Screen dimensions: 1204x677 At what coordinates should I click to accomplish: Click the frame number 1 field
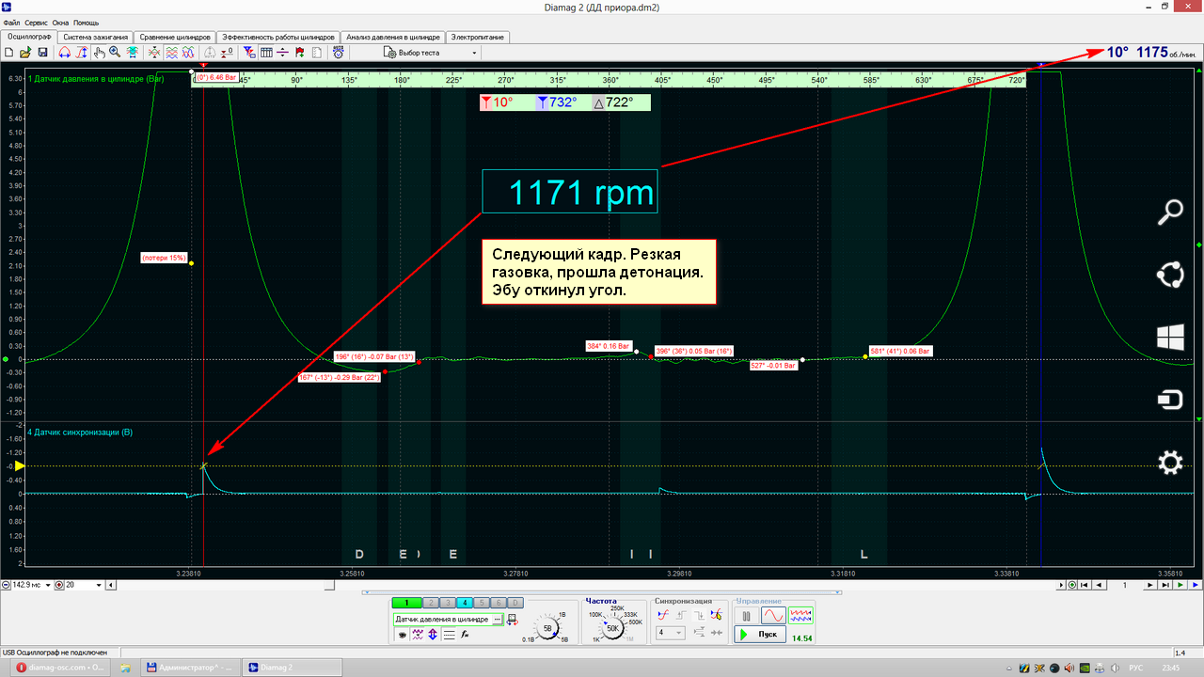1124,585
